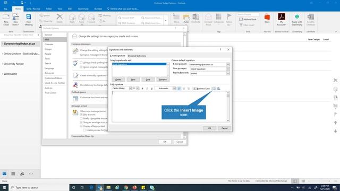Click the New signature button
340x191 pixels.
coord(133,80)
